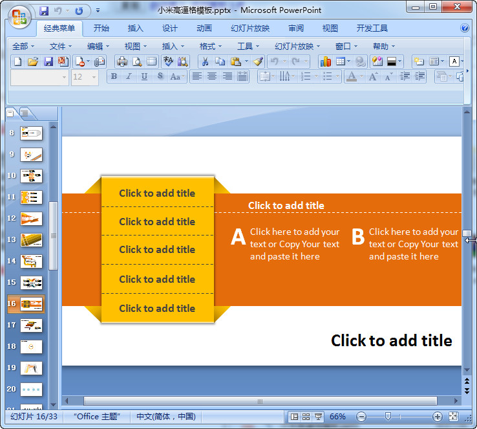Go to next slide double-arrow button
Screen dimensions: 477x429
(x=467, y=391)
